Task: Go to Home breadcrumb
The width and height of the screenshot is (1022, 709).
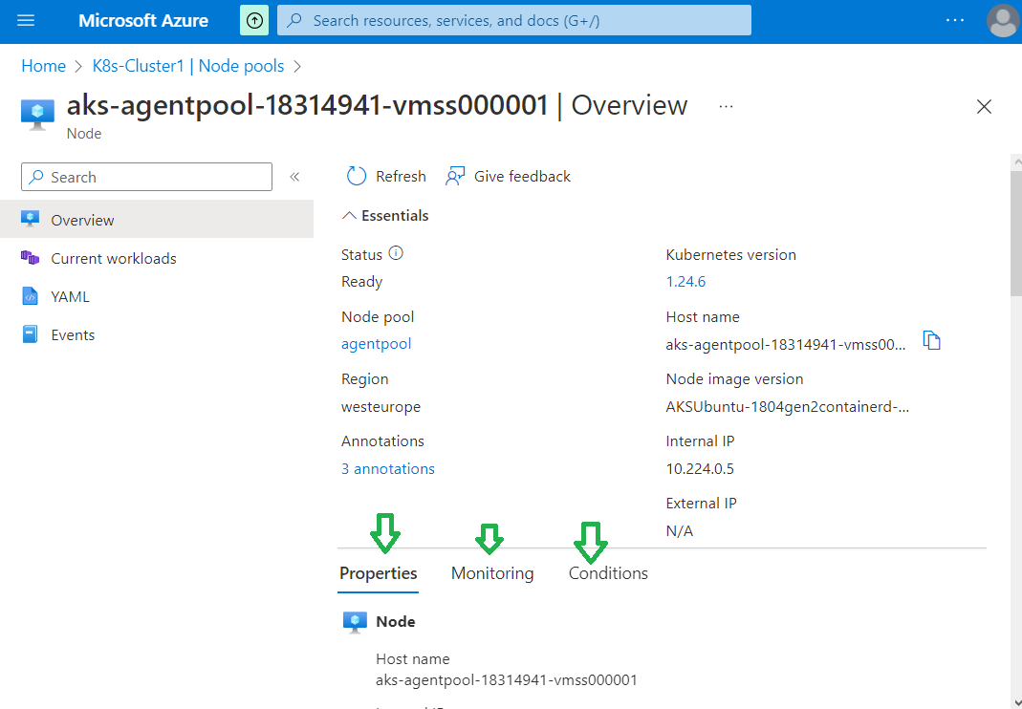Action: [44, 66]
